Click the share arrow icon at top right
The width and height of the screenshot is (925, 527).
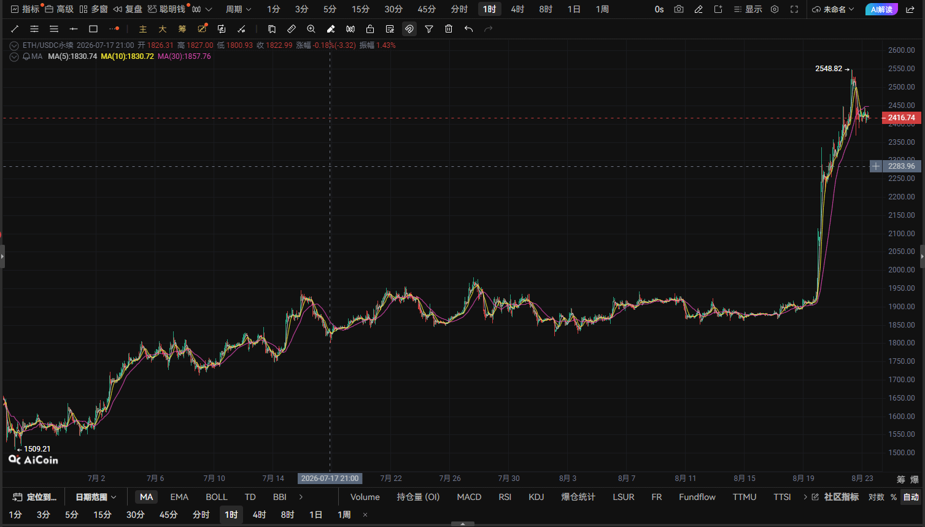pyautogui.click(x=910, y=9)
